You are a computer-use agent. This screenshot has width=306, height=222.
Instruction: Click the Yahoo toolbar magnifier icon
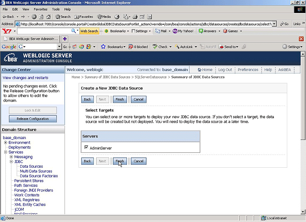[73, 31]
